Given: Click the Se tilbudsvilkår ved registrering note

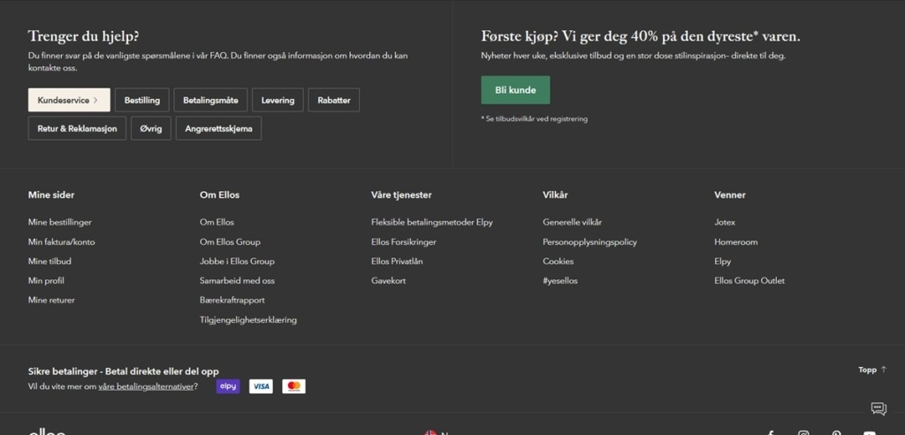Looking at the screenshot, I should [535, 118].
